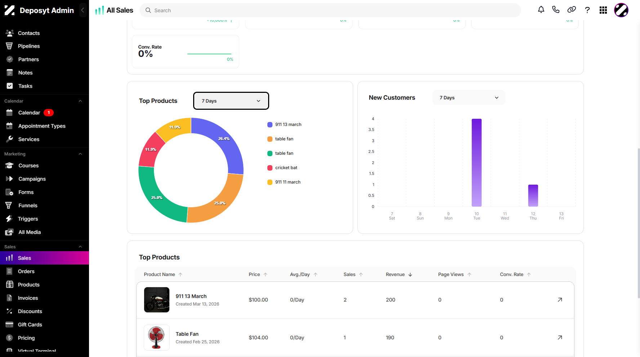The height and width of the screenshot is (357, 640).
Task: Toggle 911 13 march legend swatch
Action: (270, 125)
